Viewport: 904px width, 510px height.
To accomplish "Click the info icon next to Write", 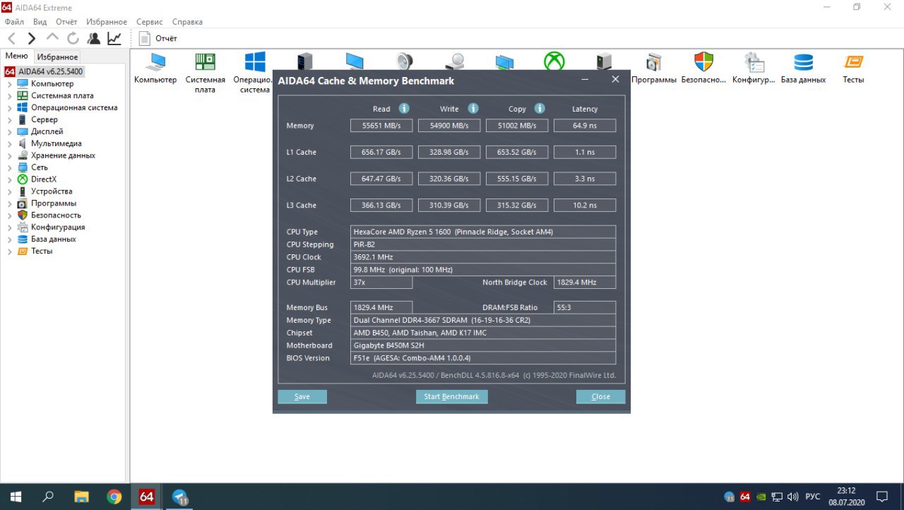I will (x=473, y=108).
